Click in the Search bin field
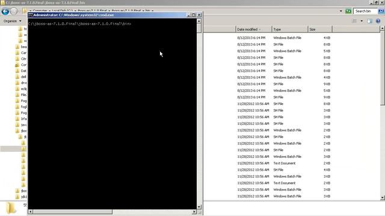The height and width of the screenshot is (216, 385). click(366, 11)
